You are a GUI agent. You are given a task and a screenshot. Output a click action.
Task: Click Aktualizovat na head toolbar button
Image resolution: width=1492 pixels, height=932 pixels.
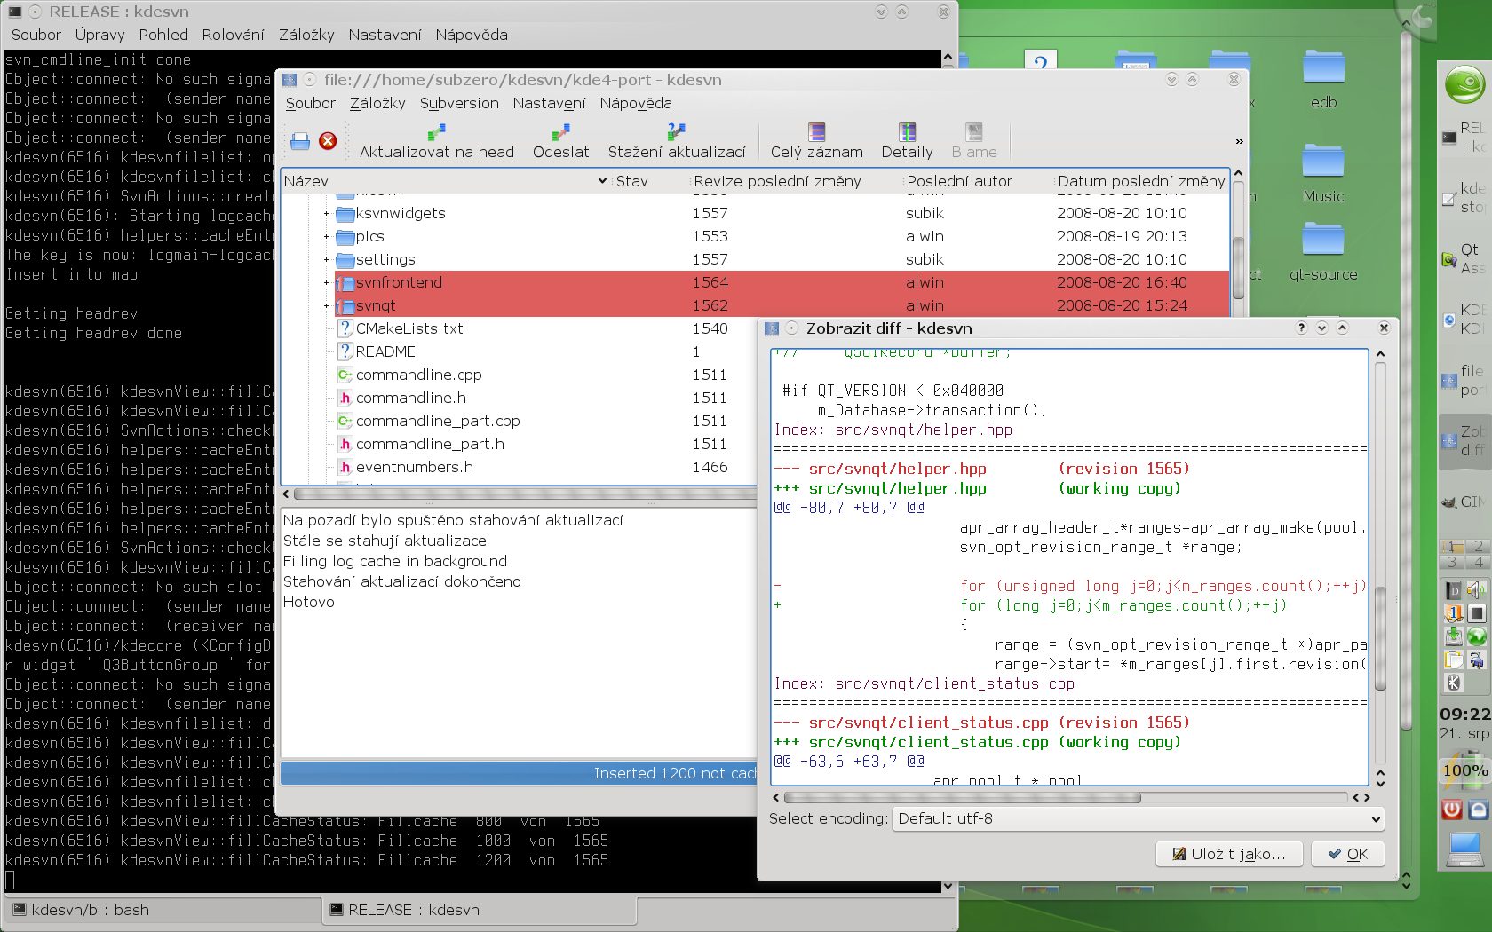tap(437, 142)
